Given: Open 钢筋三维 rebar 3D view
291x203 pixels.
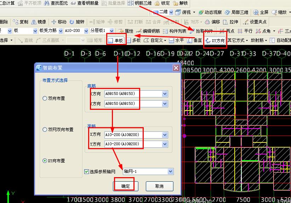Looking at the screenshot, I should [139, 3].
